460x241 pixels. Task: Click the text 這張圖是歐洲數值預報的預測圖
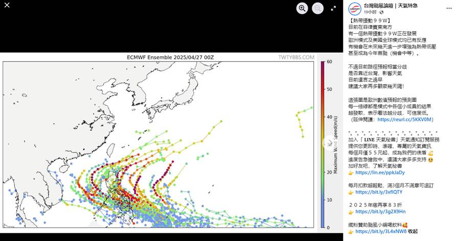point(382,100)
